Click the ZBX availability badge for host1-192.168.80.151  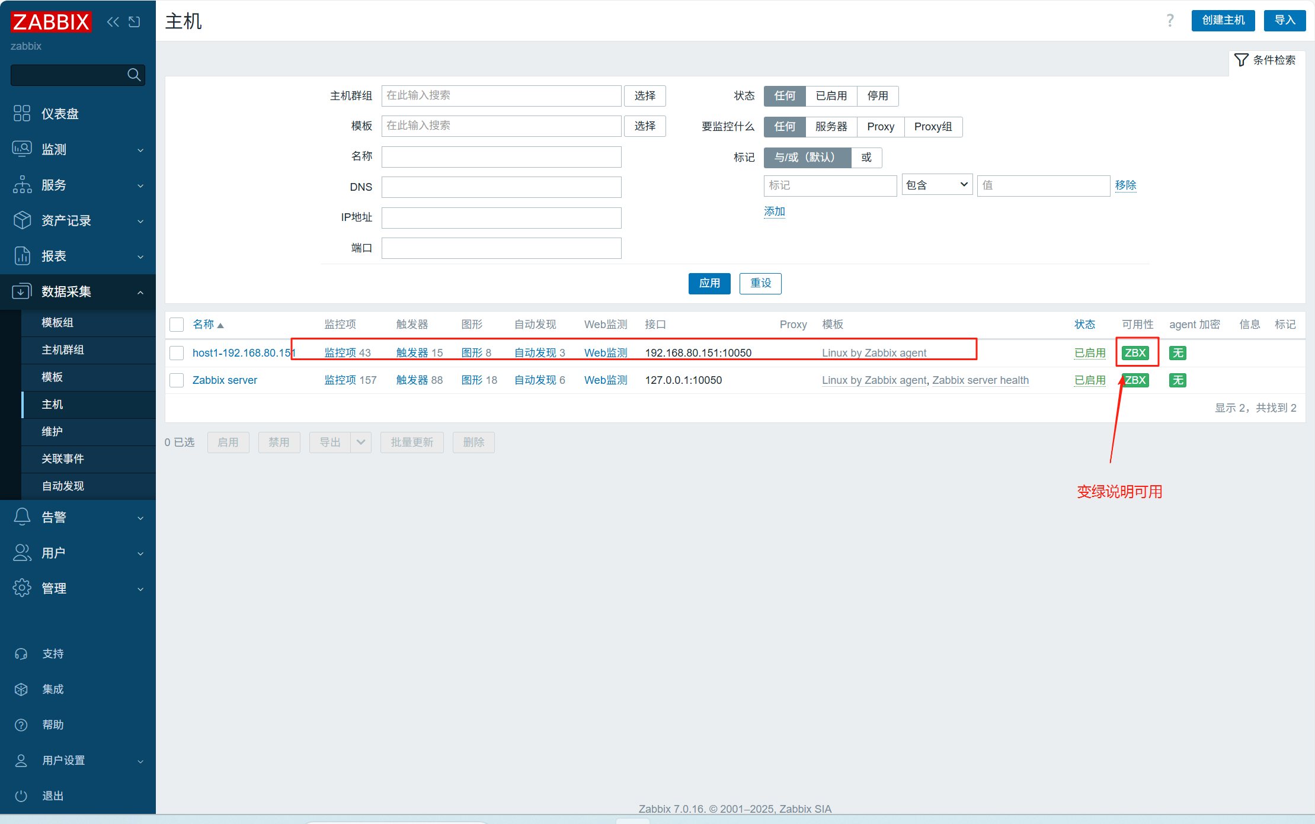click(x=1135, y=352)
